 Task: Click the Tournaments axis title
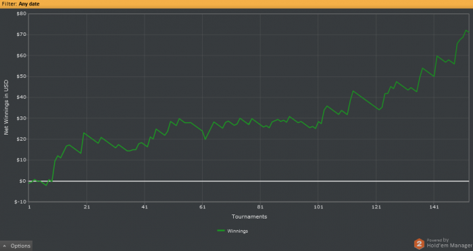[x=249, y=216]
